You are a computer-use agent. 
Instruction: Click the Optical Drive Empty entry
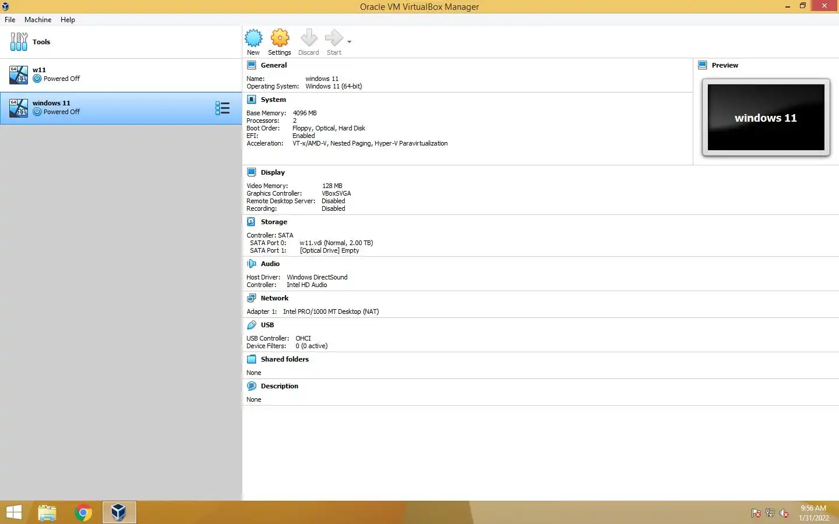[329, 250]
